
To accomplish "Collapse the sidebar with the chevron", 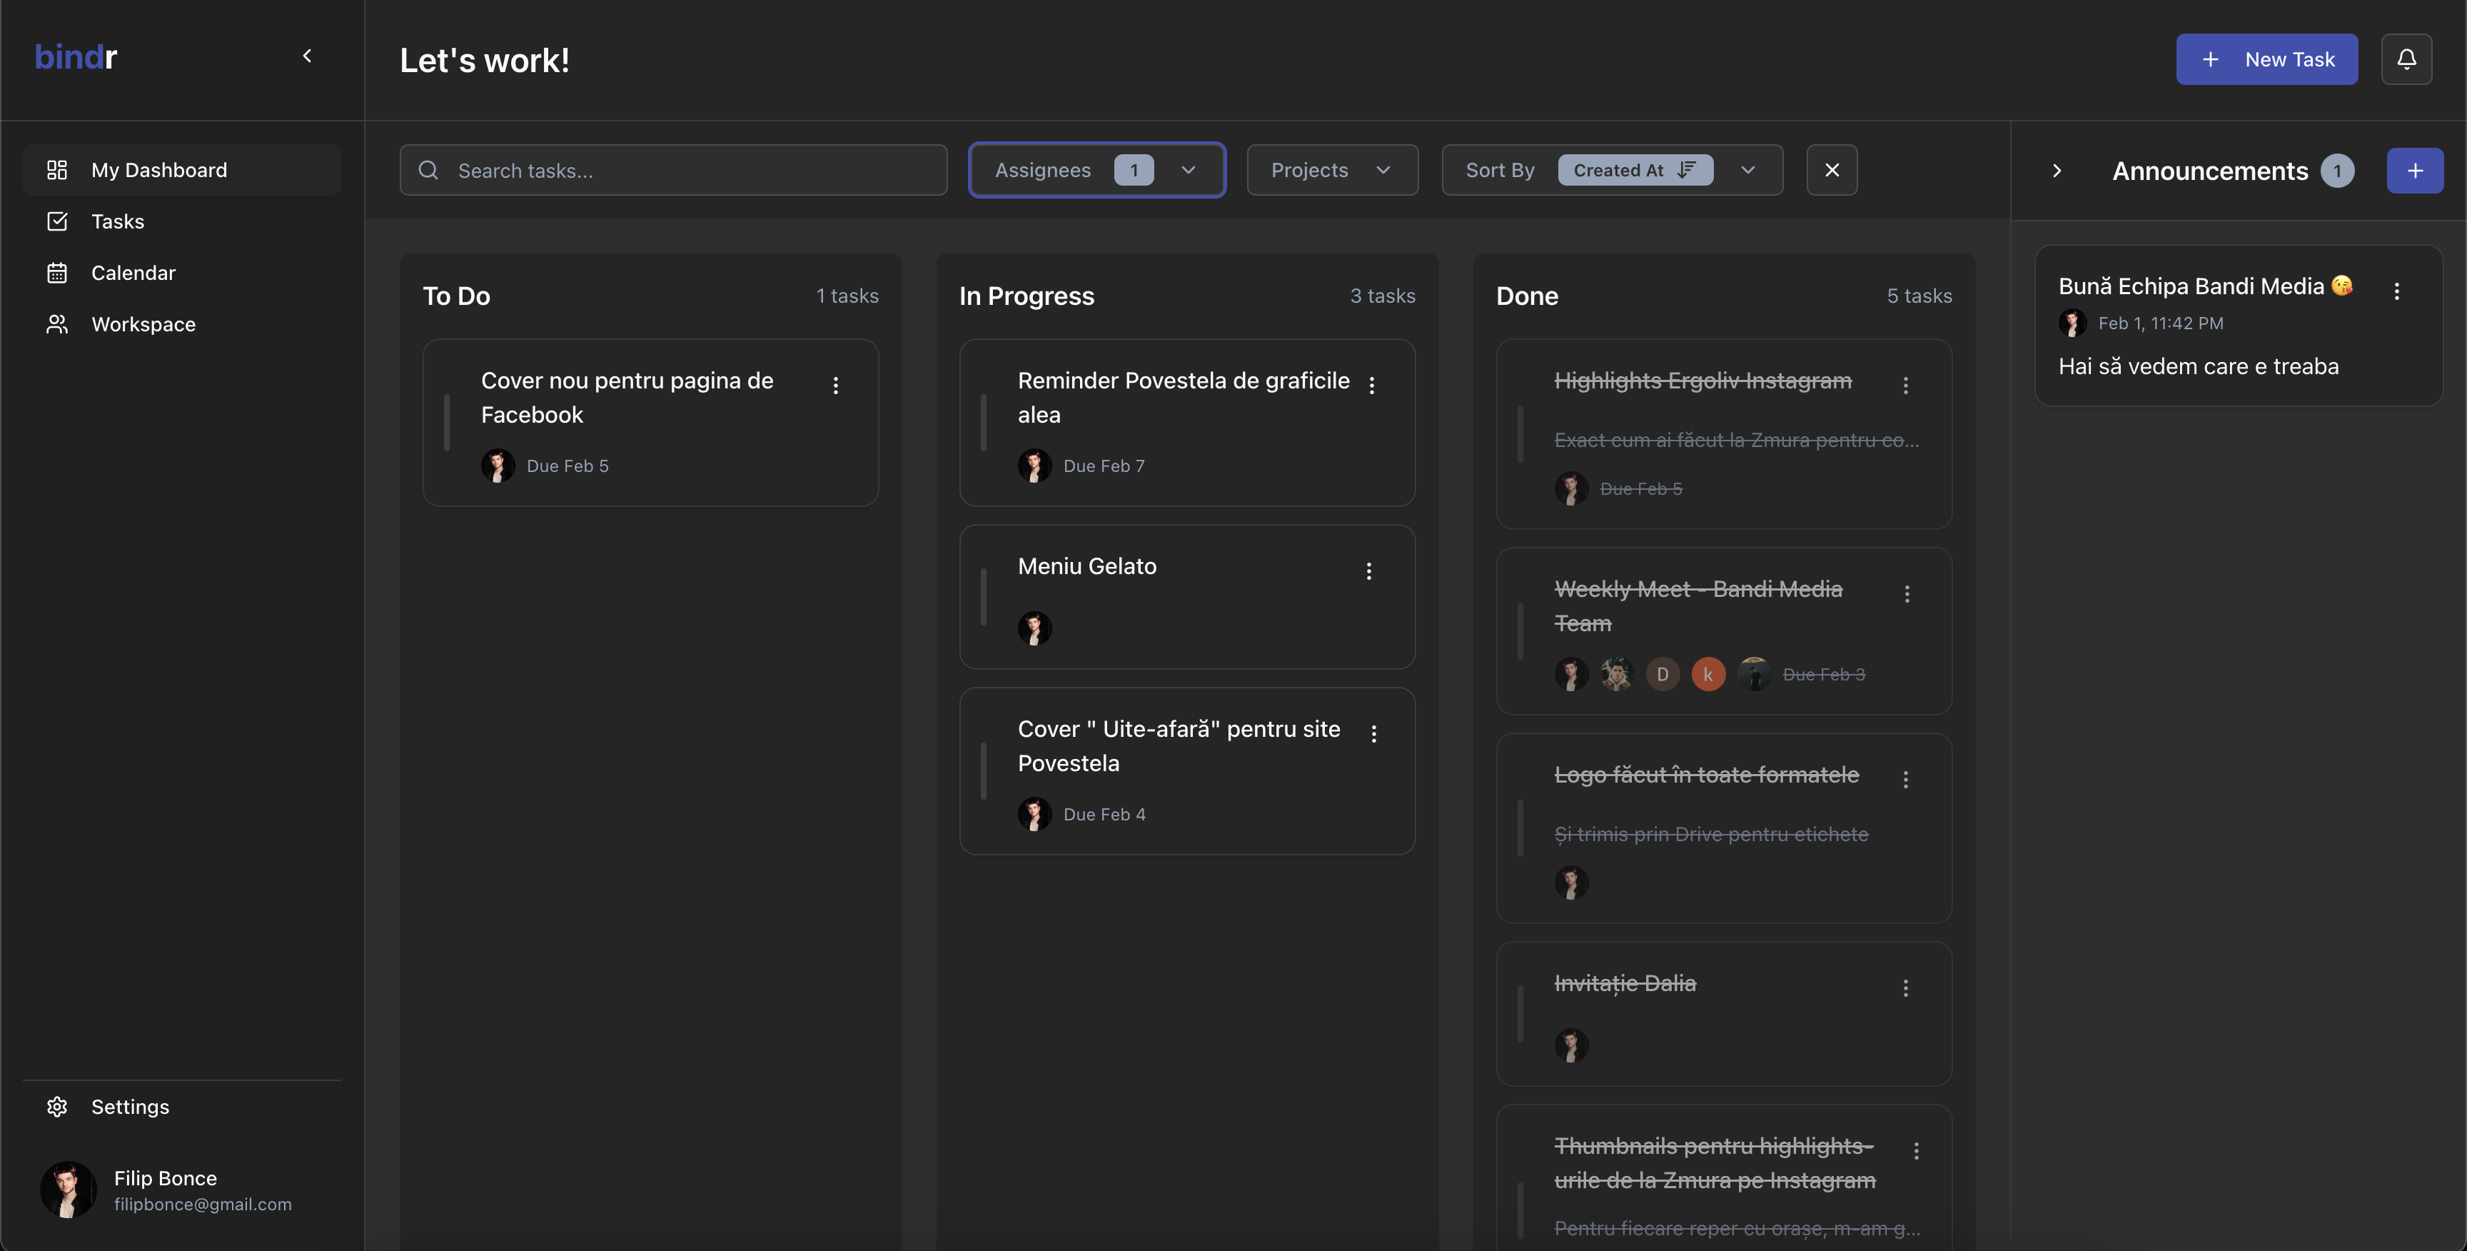I will point(308,56).
